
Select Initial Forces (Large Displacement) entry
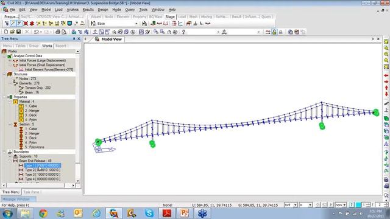click(43, 61)
